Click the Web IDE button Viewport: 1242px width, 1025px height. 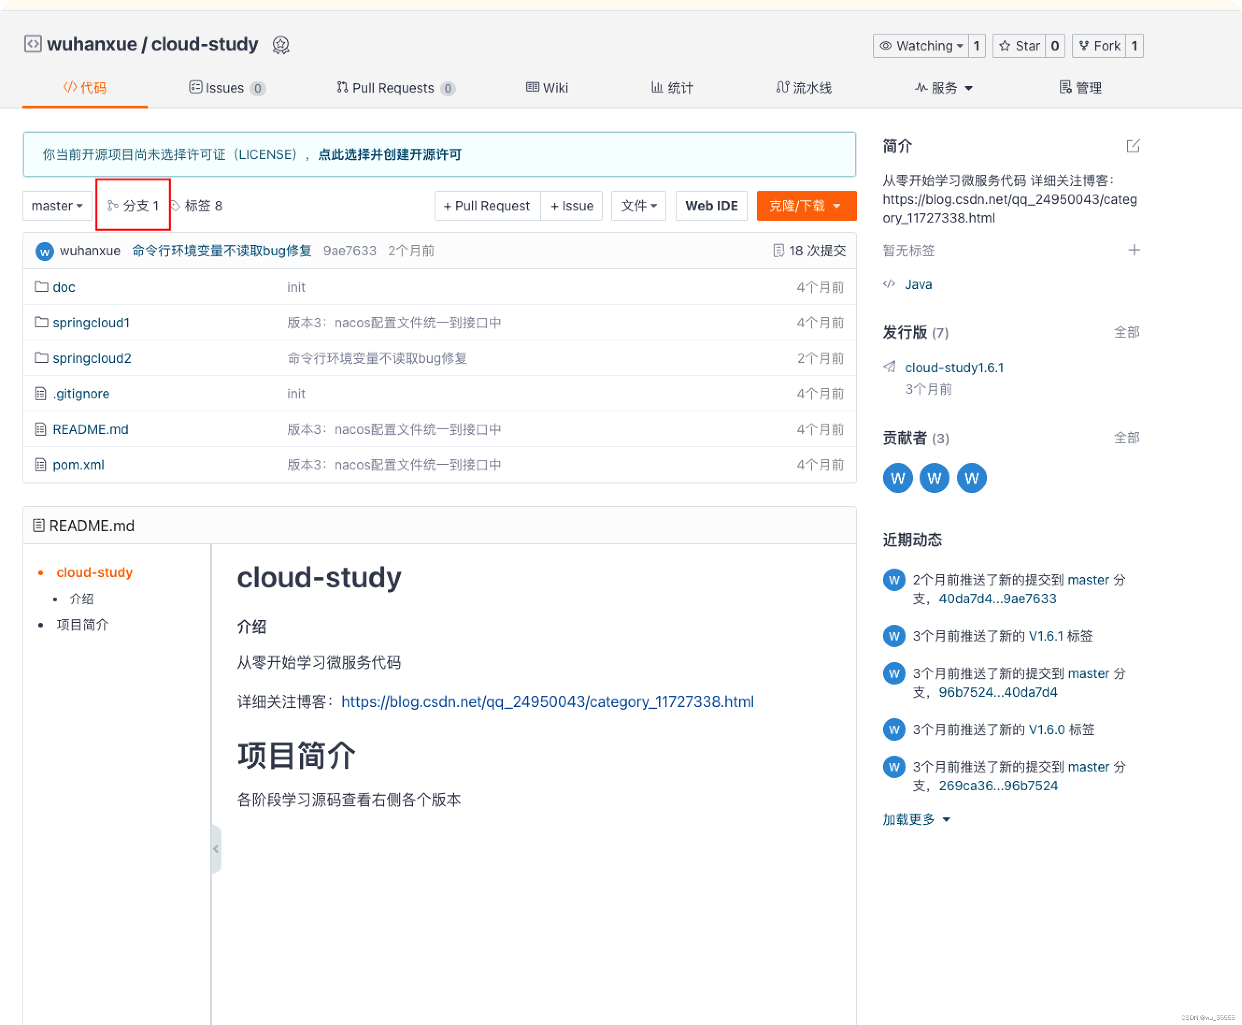(x=711, y=206)
